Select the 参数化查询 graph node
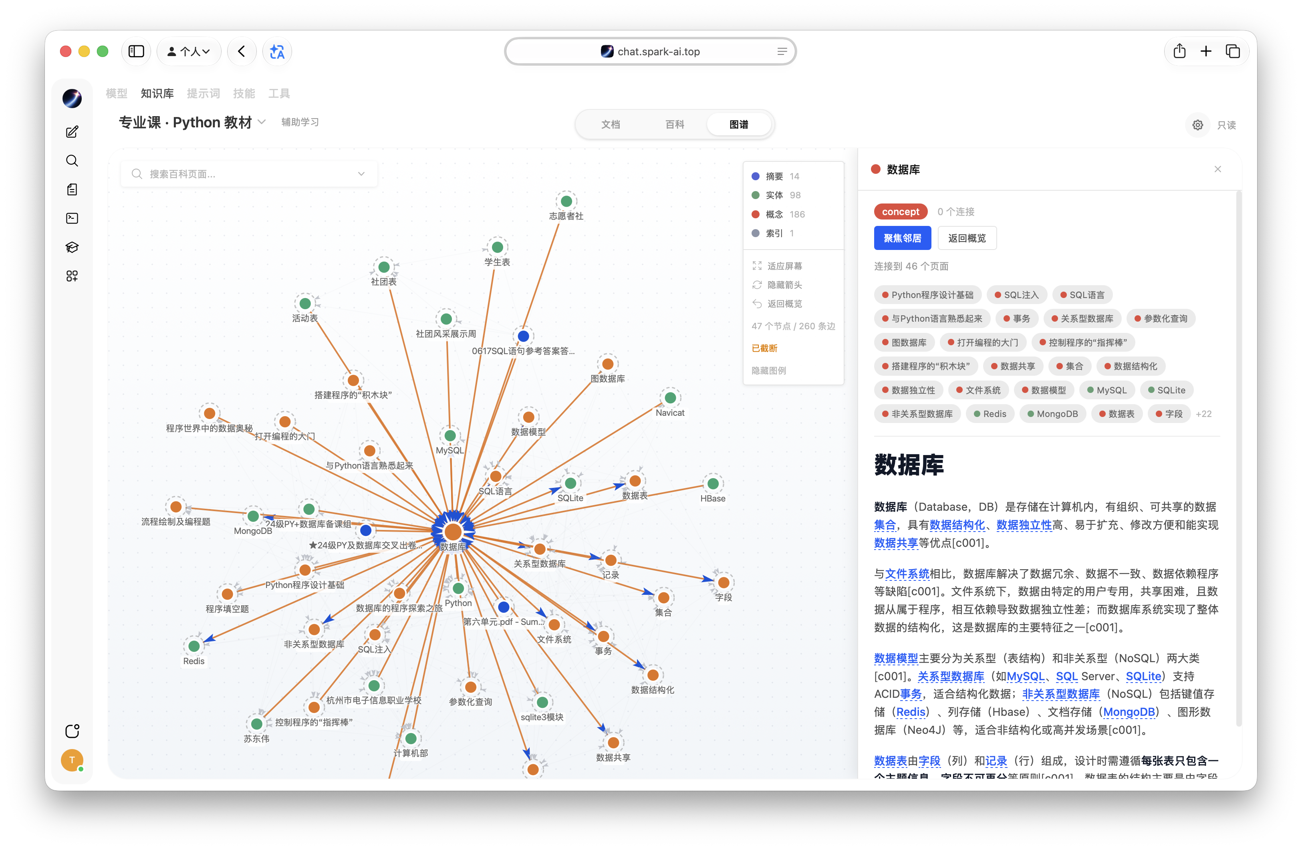The height and width of the screenshot is (850, 1302). tap(470, 687)
